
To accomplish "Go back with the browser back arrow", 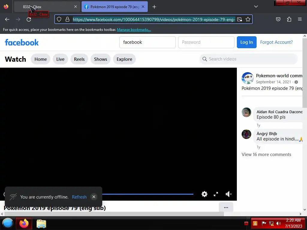I will click(x=7, y=19).
